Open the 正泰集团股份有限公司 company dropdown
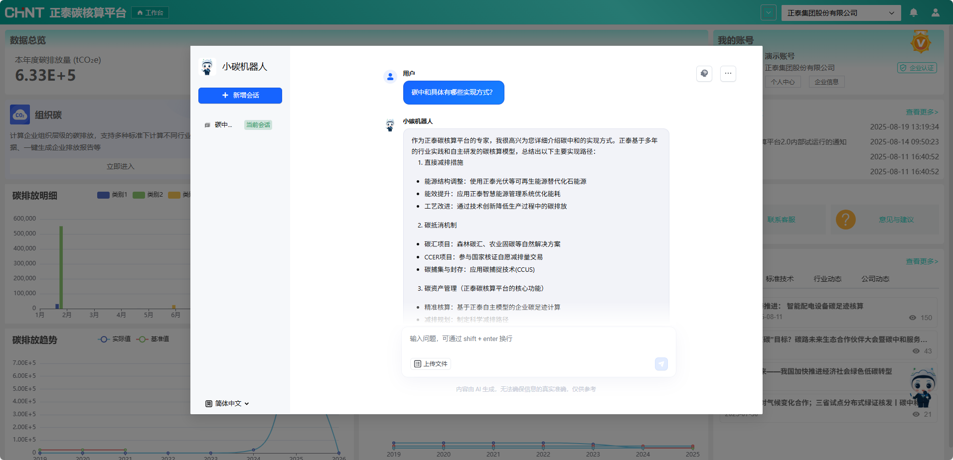Screen dimensions: 953x460 click(841, 13)
